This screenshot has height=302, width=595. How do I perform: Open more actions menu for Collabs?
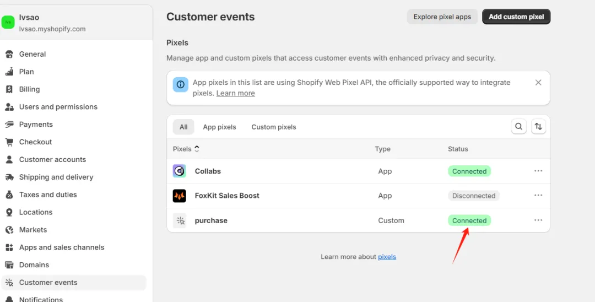pos(538,171)
